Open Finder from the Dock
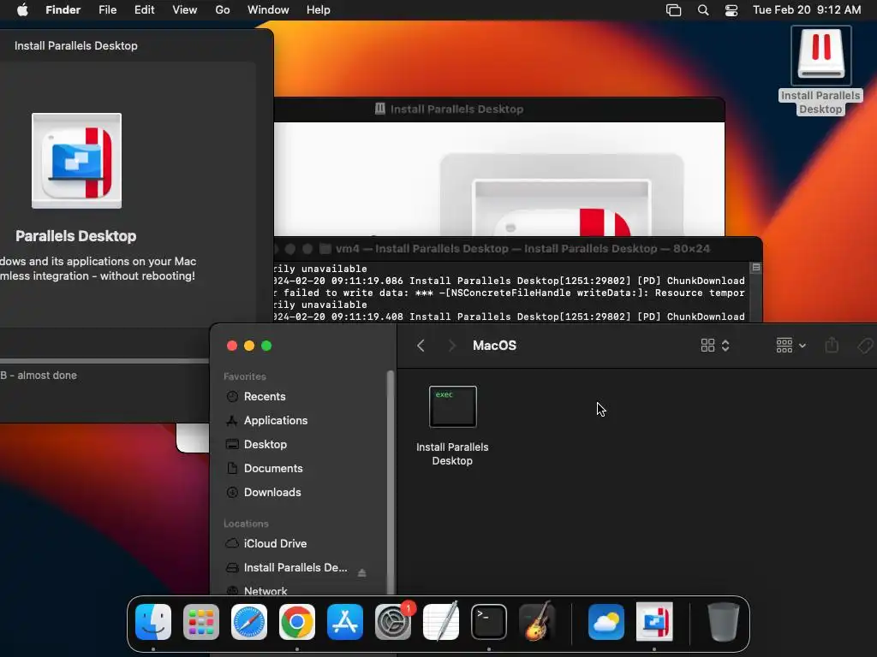This screenshot has width=877, height=657. [153, 622]
